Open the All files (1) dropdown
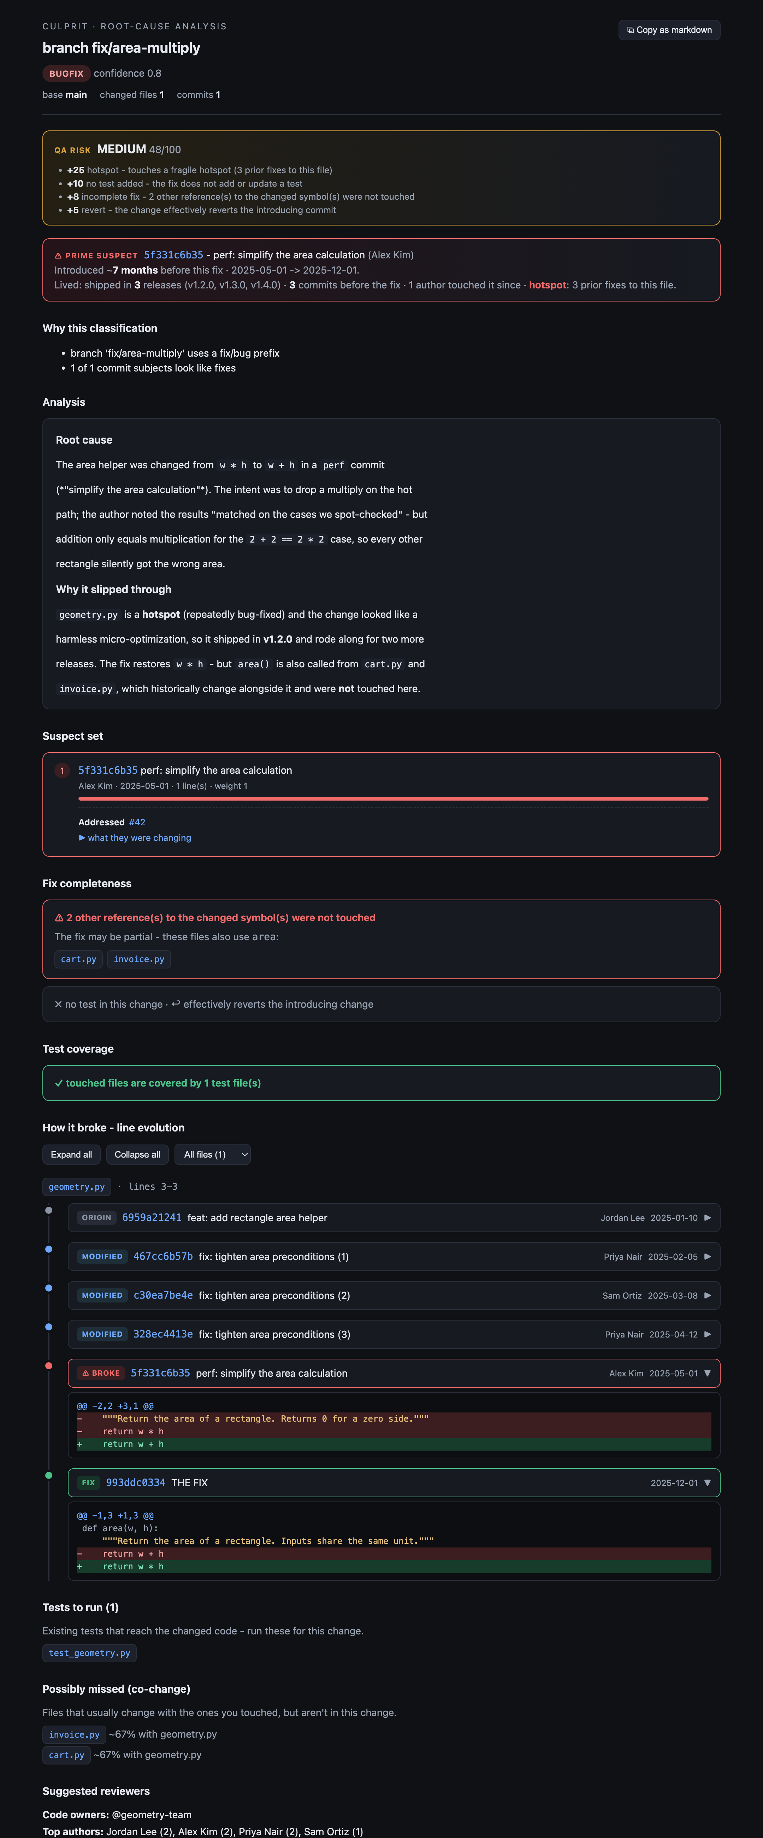 point(213,1154)
